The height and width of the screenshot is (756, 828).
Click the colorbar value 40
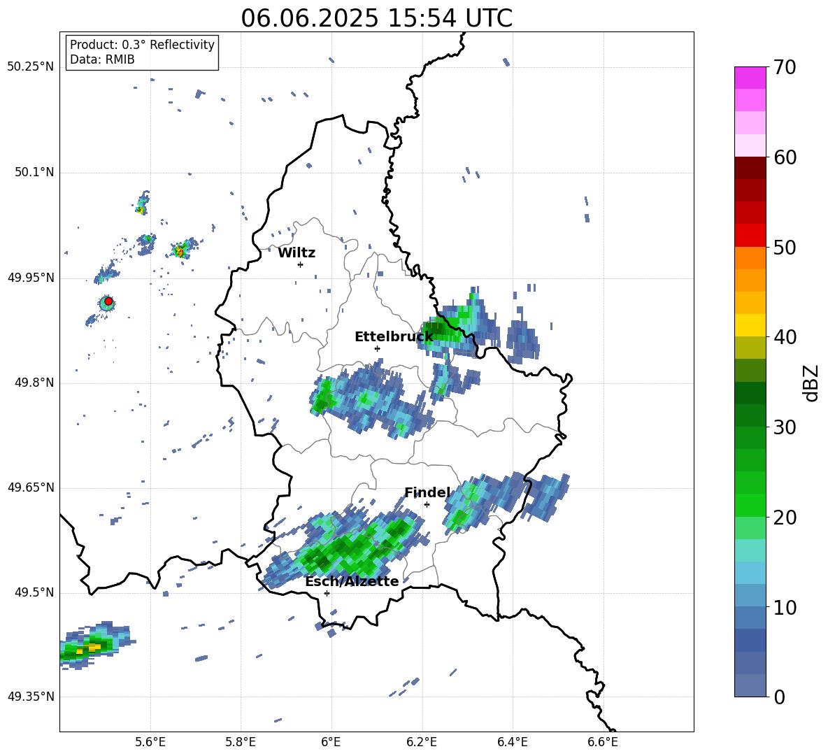[785, 337]
